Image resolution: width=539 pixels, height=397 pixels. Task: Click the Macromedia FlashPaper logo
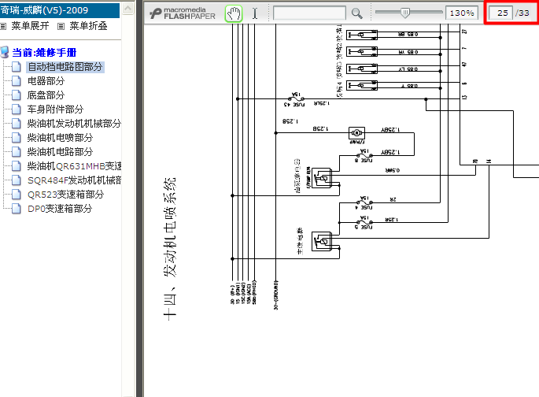[182, 13]
